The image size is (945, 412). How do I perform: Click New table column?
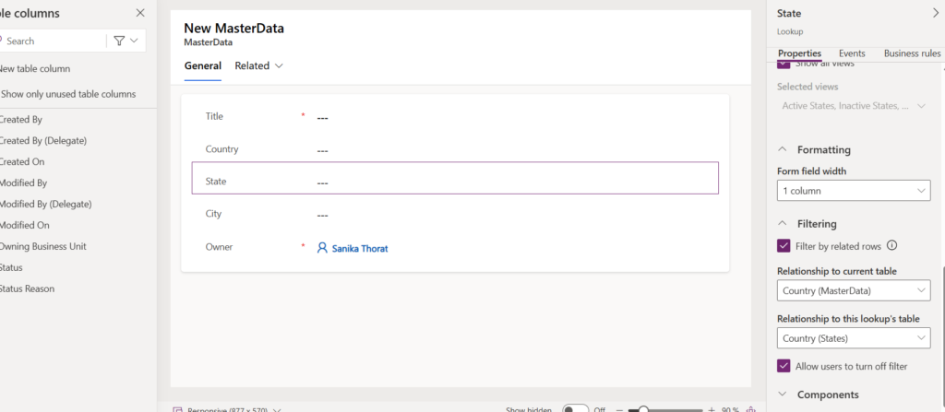click(35, 69)
